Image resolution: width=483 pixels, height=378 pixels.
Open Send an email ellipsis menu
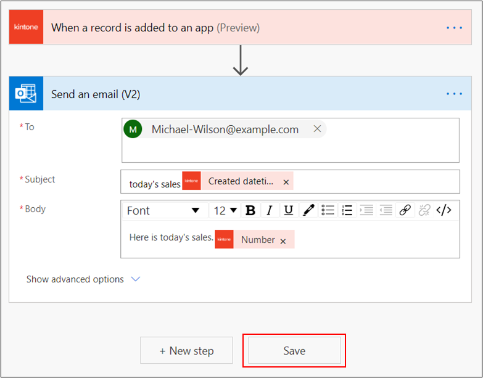454,94
